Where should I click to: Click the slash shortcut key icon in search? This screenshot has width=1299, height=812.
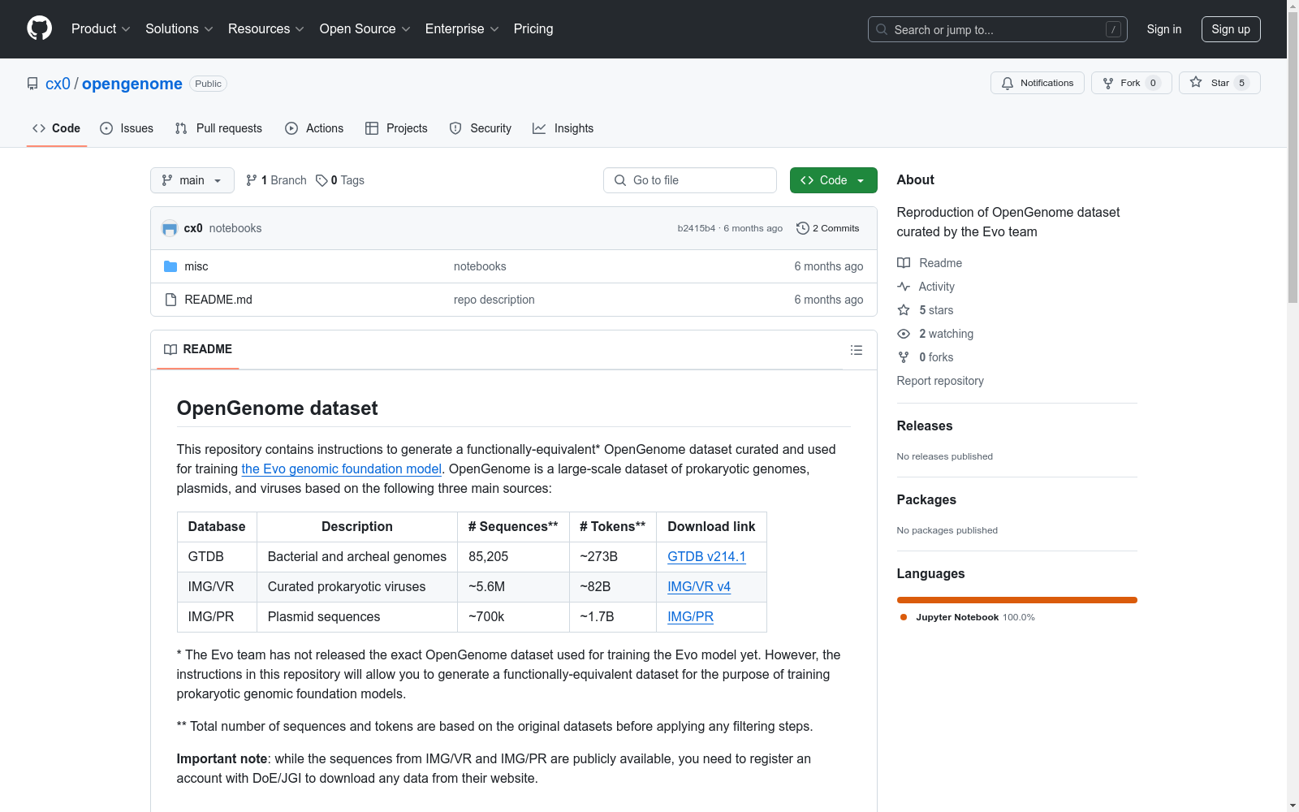1113,29
